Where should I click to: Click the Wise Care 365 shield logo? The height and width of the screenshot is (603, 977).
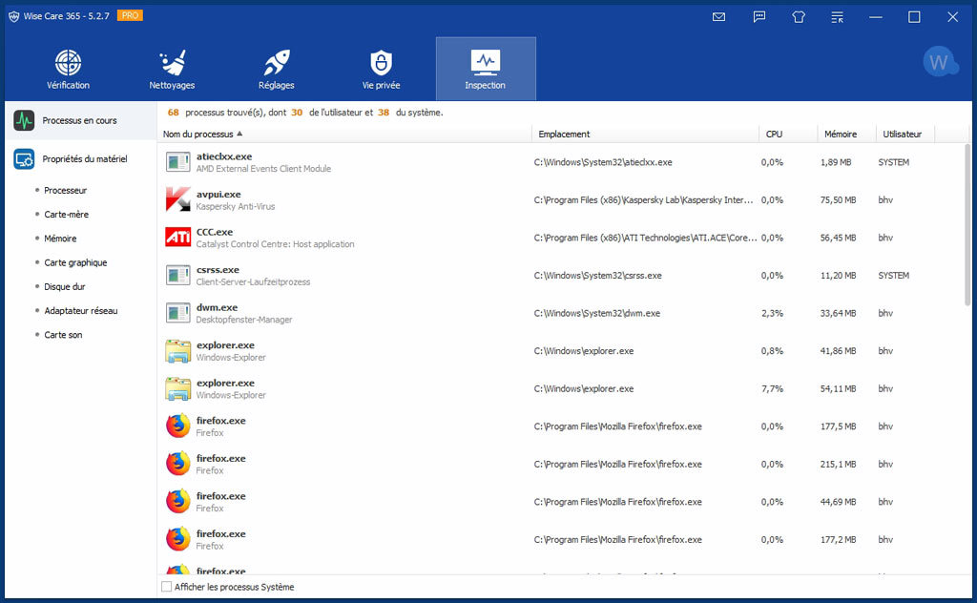tap(13, 16)
